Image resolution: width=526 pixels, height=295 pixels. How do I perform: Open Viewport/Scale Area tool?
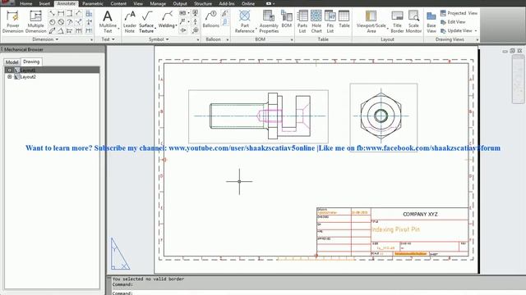371,22
